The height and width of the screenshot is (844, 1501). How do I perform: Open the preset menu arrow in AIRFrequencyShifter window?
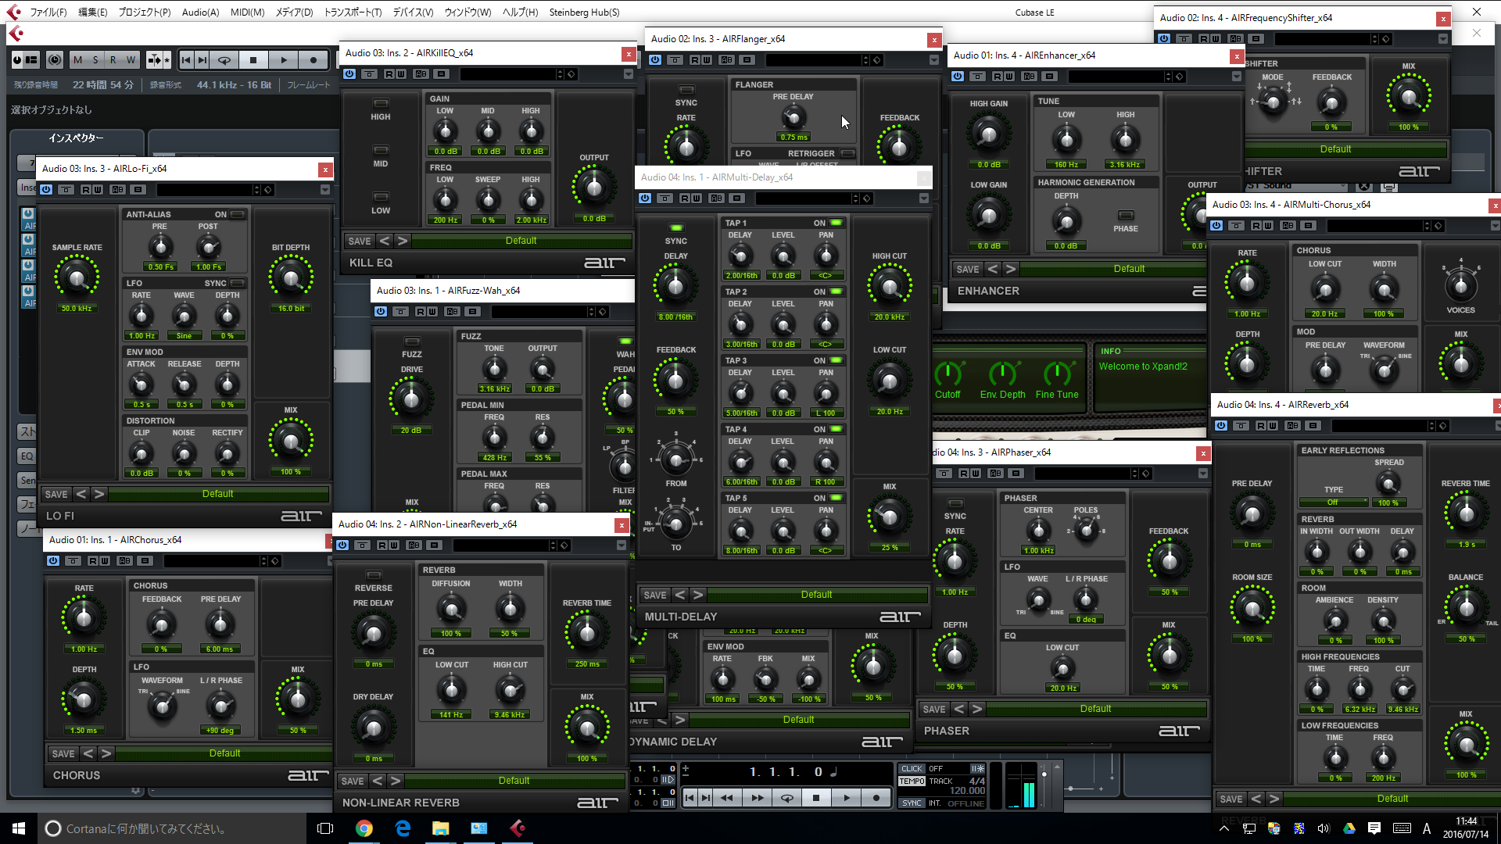click(1443, 39)
